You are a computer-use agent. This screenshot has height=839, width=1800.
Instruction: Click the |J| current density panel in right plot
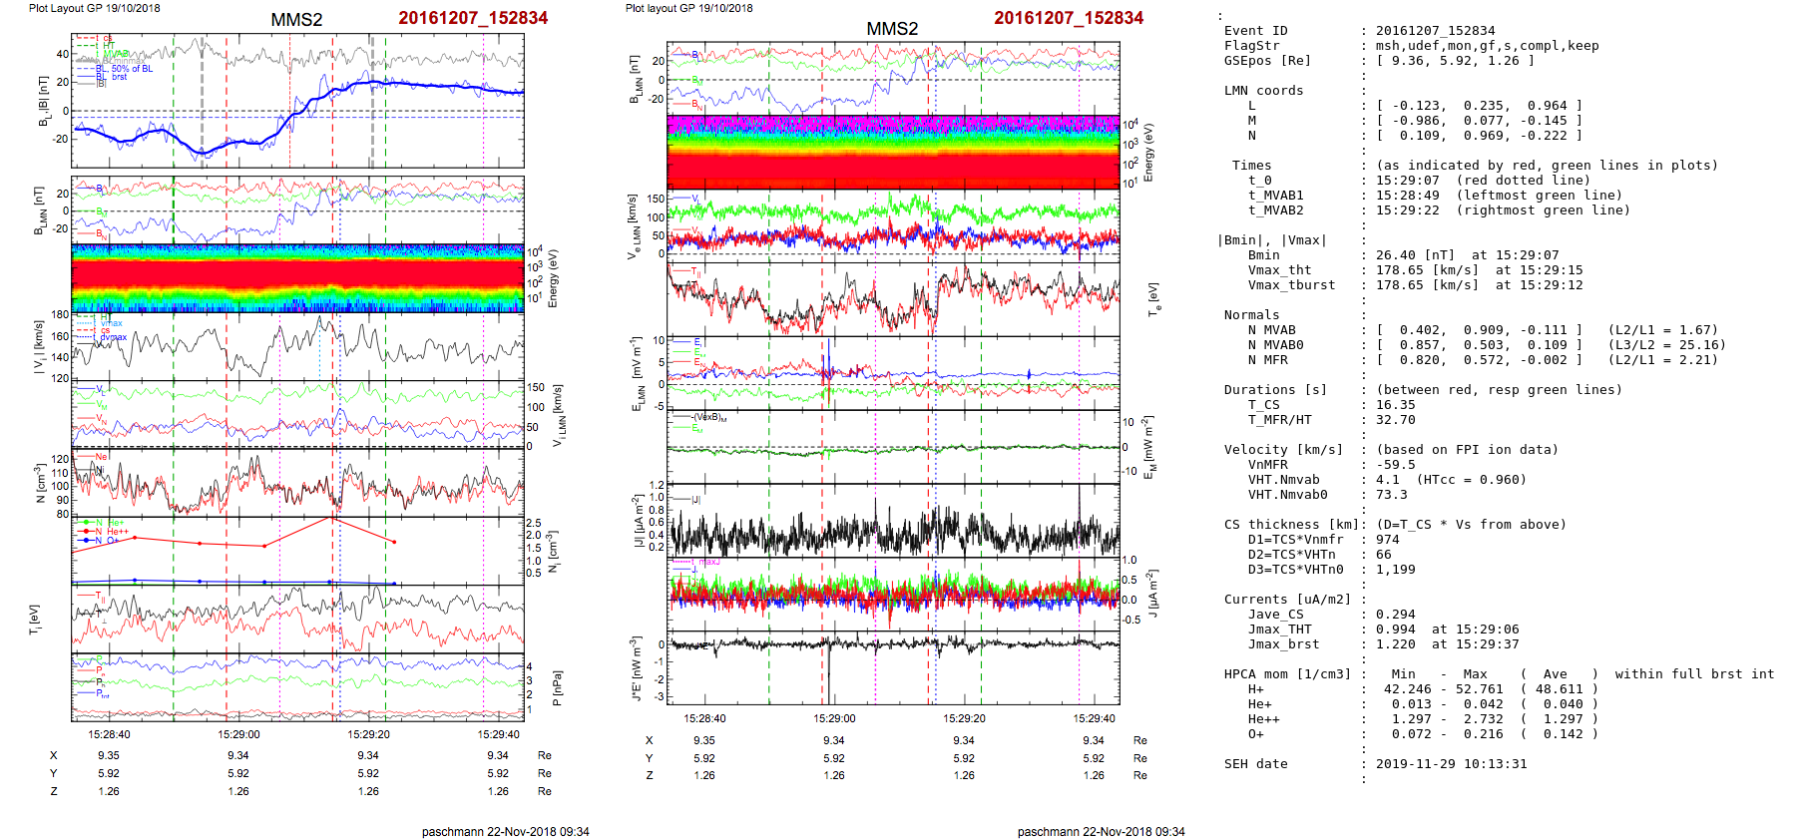tap(893, 523)
